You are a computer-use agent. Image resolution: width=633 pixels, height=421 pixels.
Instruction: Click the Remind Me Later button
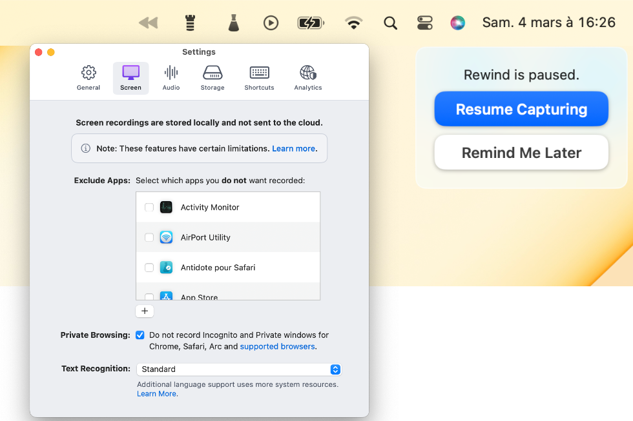pyautogui.click(x=521, y=153)
